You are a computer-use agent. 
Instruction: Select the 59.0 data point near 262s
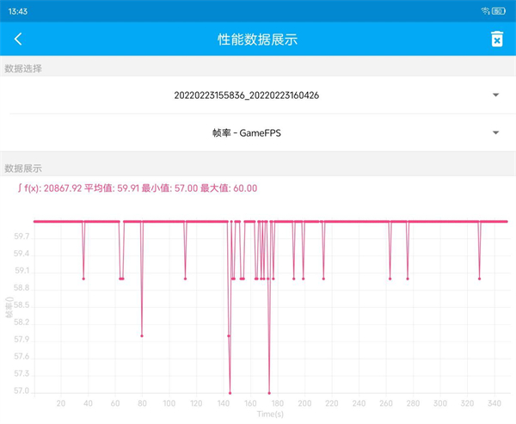pos(390,279)
